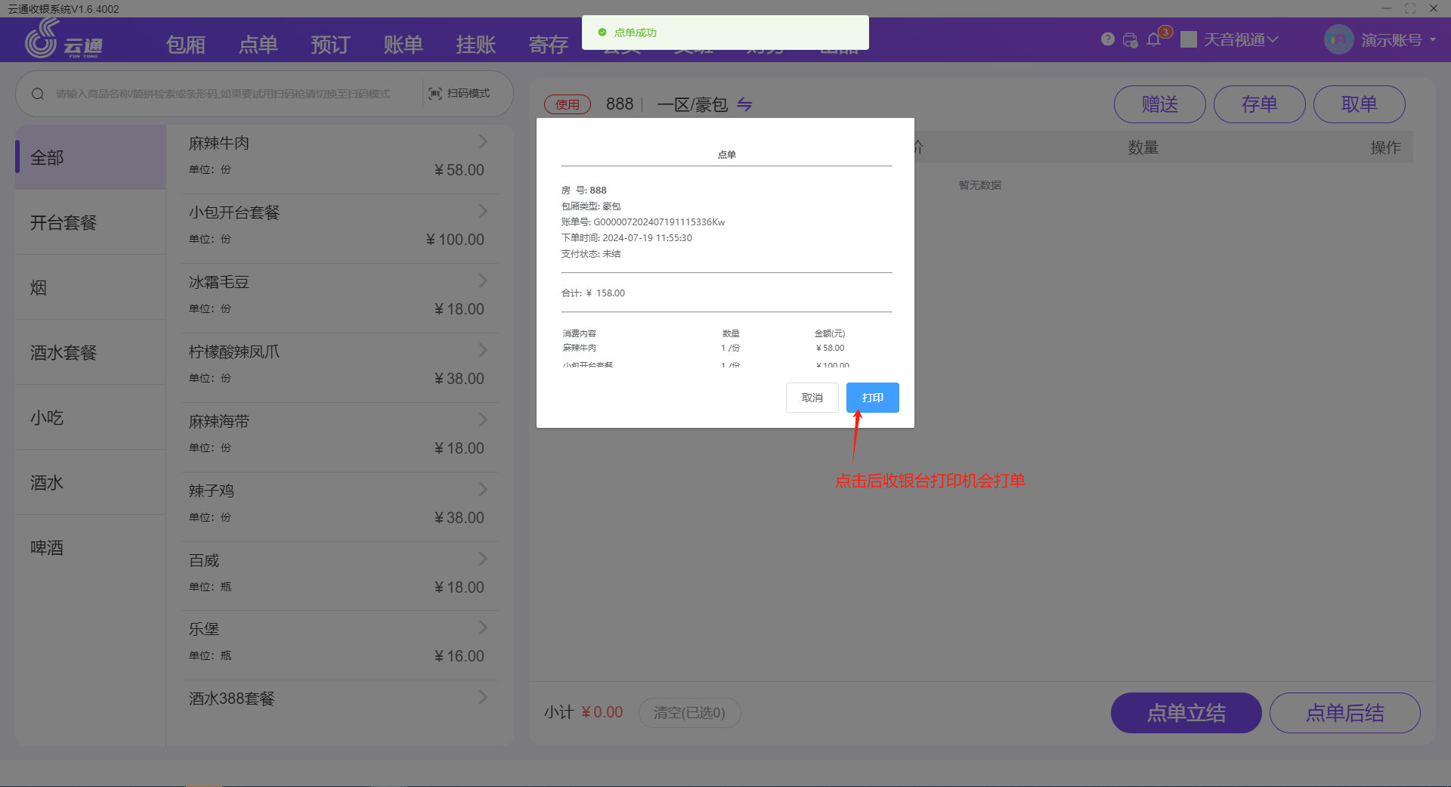Click the room switch arrows icon
This screenshot has height=787, width=1451.
[x=744, y=104]
